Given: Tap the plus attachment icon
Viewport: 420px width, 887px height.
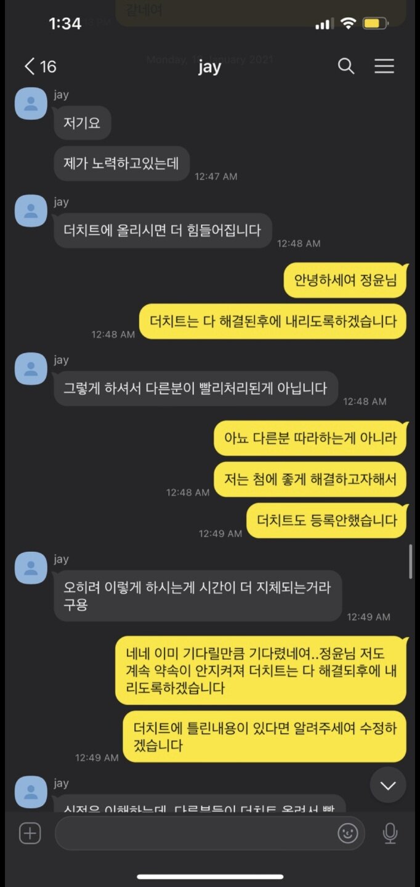Looking at the screenshot, I should pyautogui.click(x=30, y=833).
